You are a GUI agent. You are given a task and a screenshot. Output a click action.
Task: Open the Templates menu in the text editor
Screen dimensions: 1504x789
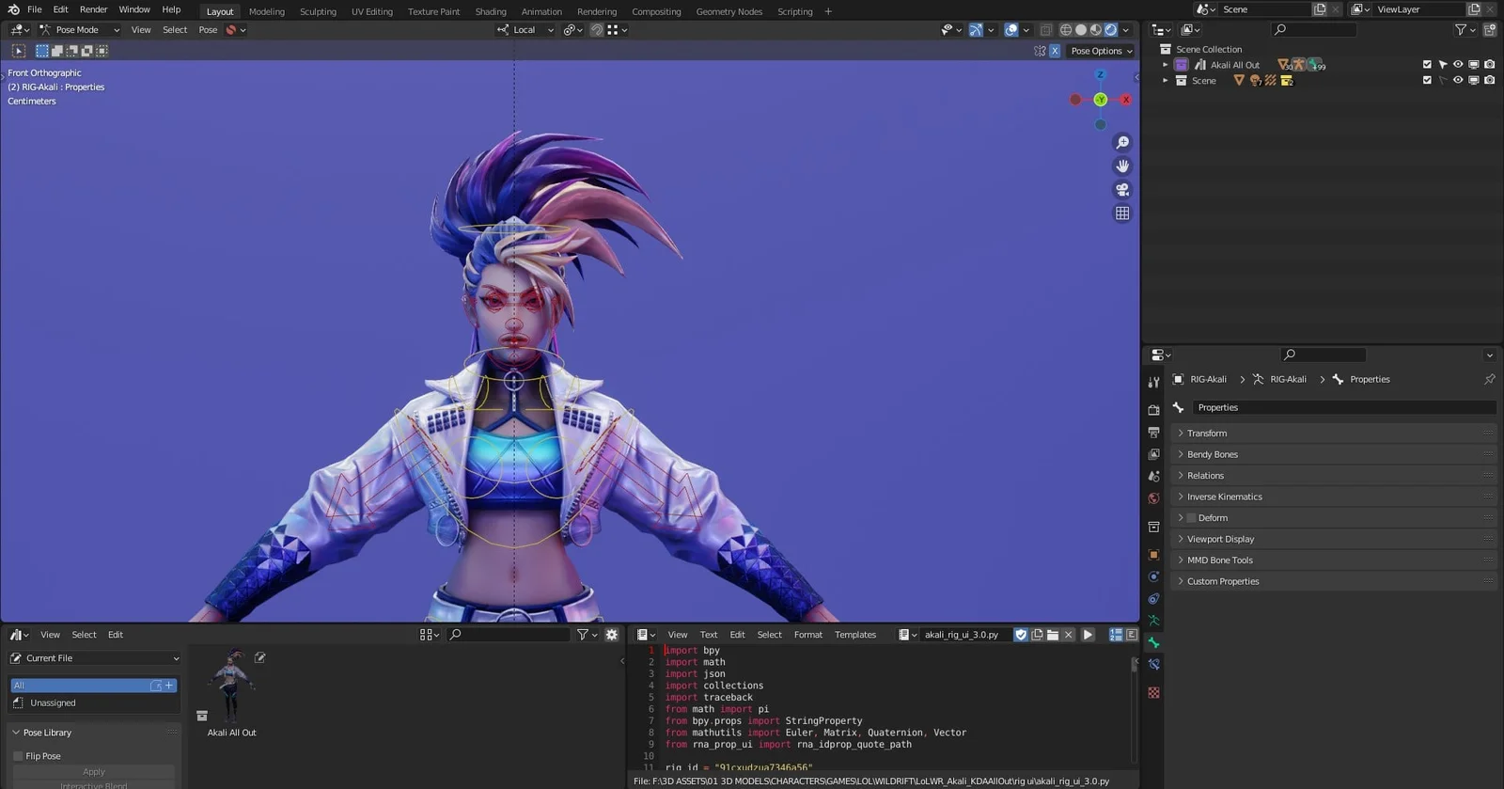point(855,635)
